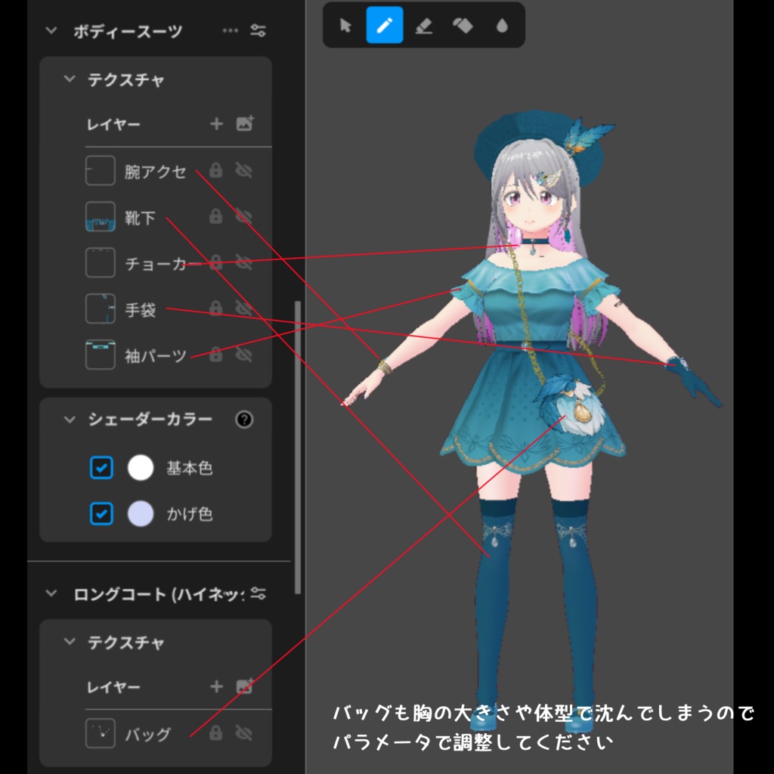The width and height of the screenshot is (774, 774).
Task: Open the shader color help popup
Action: pos(244,420)
